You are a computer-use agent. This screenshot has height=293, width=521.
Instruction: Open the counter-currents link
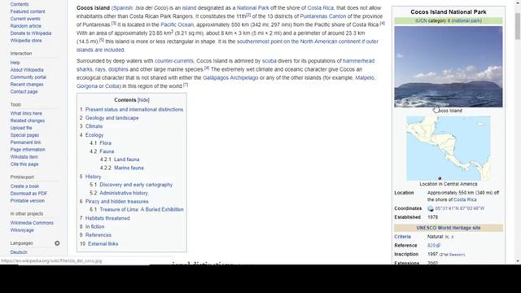[173, 61]
